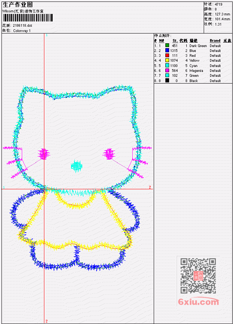
Task: Click the design file name 2186118.dst
Action: [x=23, y=26]
